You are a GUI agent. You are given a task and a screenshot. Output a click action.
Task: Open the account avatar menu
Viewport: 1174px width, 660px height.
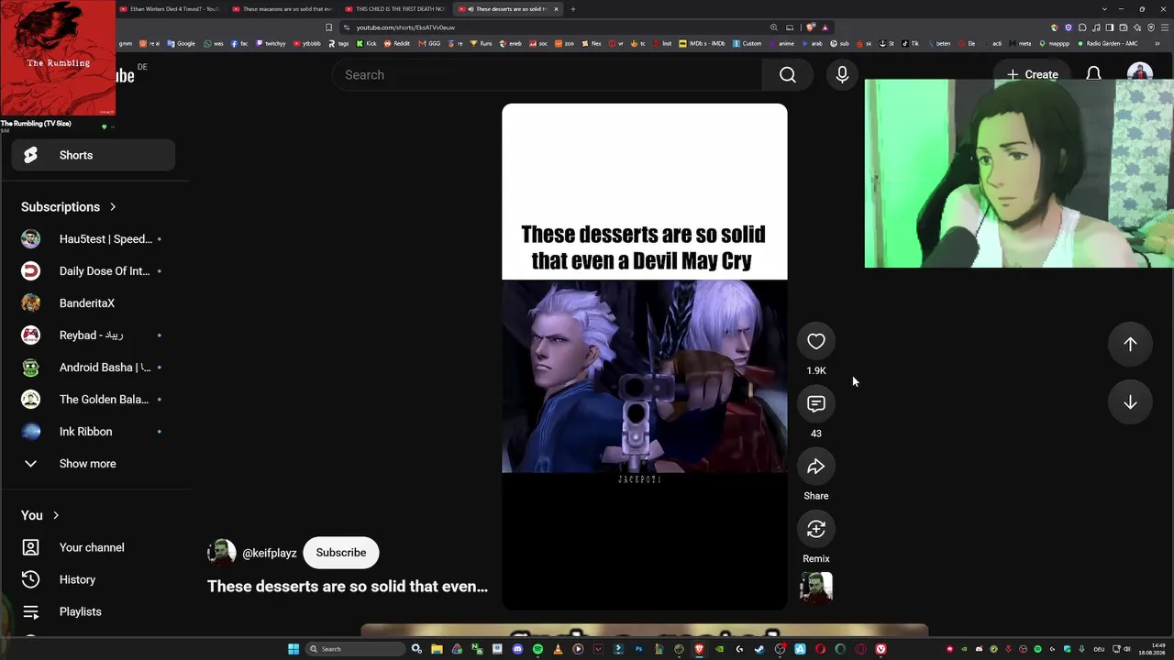pos(1139,71)
